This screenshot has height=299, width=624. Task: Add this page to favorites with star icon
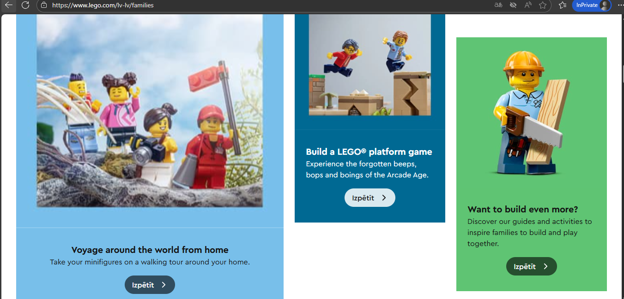point(543,5)
